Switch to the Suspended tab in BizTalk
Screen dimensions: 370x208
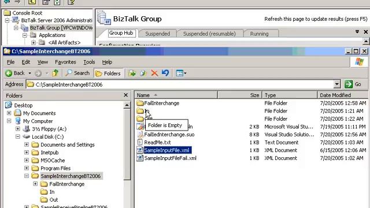coord(157,34)
